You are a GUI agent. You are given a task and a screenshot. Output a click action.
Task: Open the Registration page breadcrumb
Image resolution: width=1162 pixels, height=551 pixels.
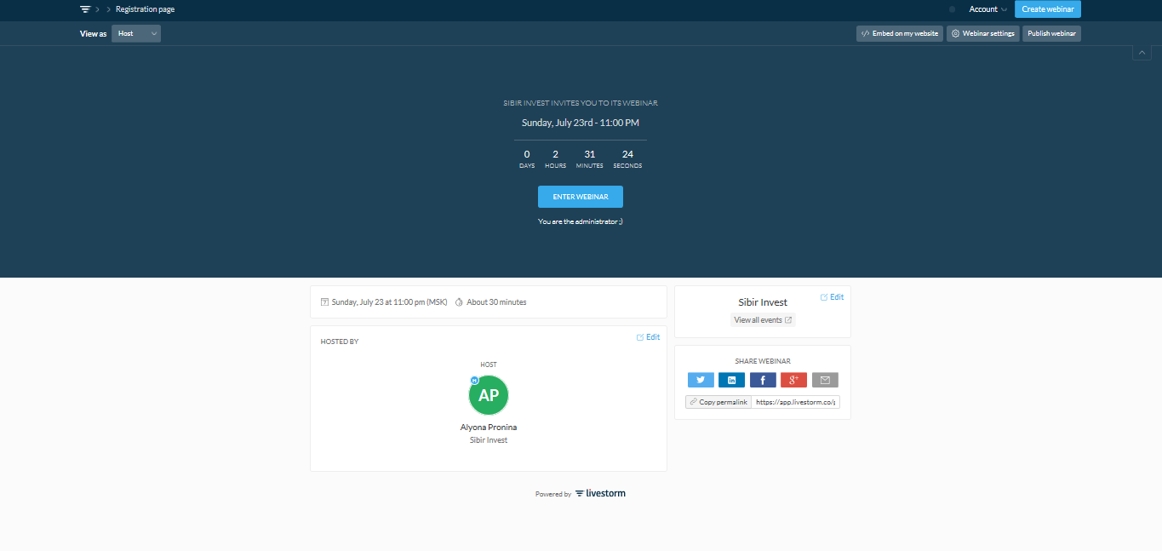click(x=145, y=9)
